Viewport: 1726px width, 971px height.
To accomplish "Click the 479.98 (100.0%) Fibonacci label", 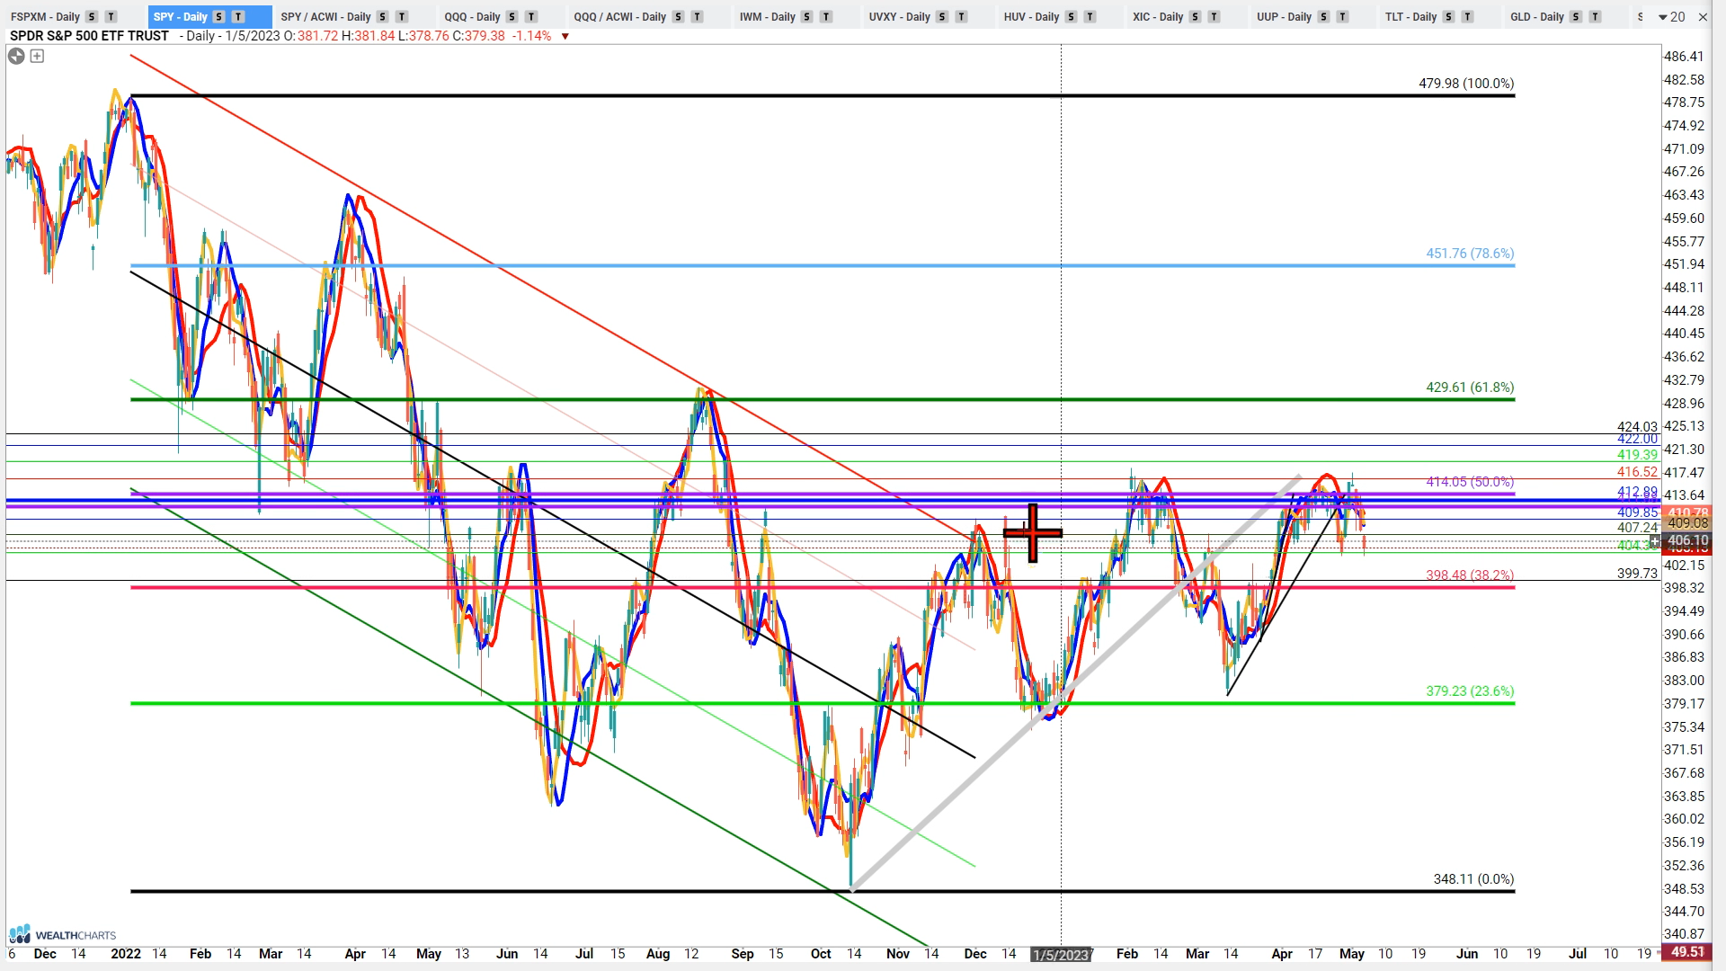I will click(1466, 84).
